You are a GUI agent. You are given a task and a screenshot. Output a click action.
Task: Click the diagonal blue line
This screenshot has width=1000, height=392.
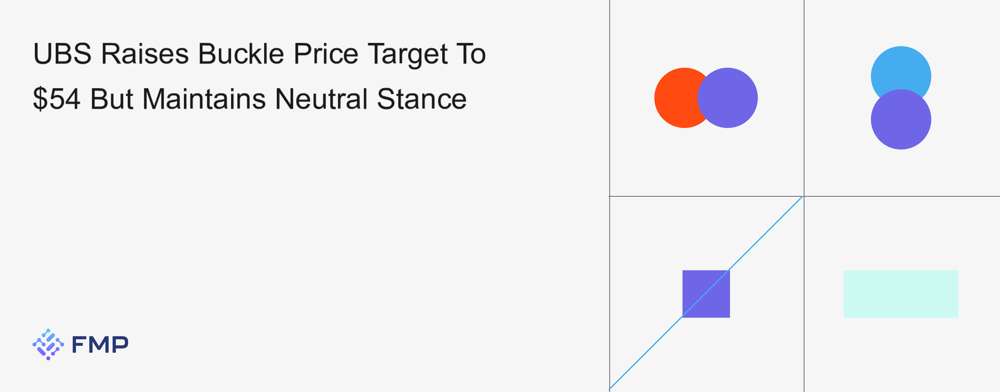tap(765, 234)
